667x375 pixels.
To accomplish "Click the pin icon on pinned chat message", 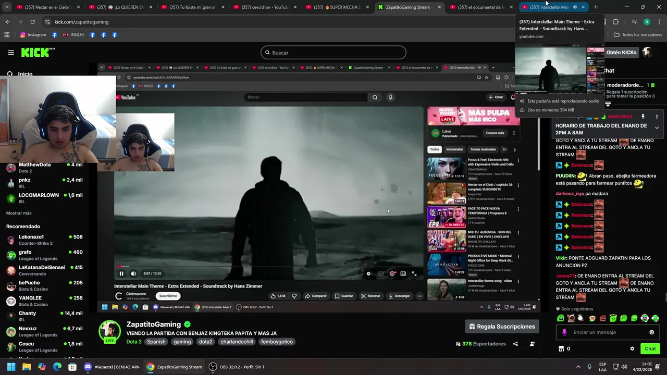I will coord(643,117).
